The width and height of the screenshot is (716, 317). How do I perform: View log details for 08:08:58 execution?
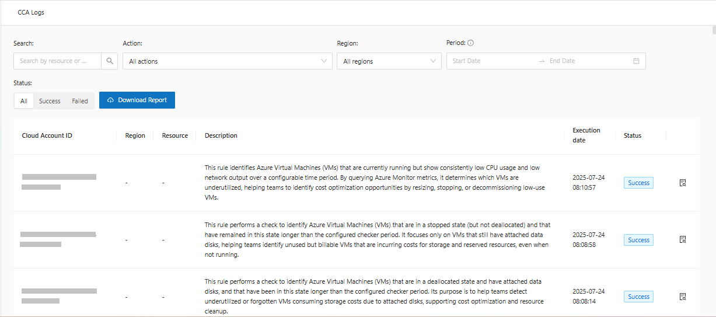[x=682, y=239]
